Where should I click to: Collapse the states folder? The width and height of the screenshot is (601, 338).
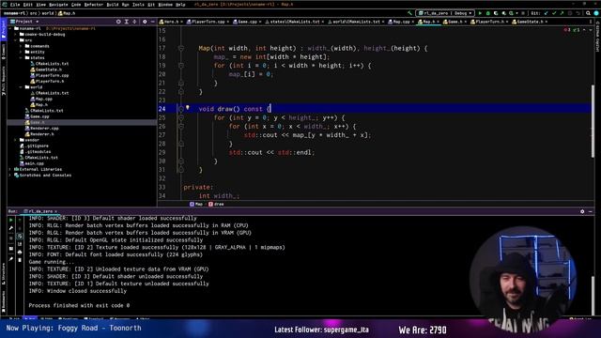pyautogui.click(x=21, y=57)
